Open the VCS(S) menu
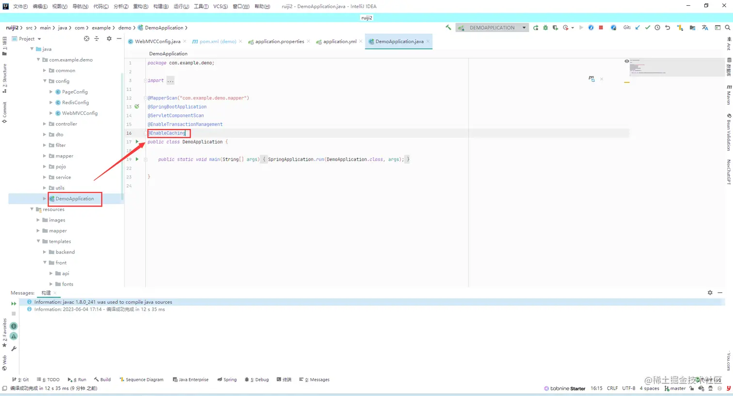733x396 pixels. coord(221,6)
